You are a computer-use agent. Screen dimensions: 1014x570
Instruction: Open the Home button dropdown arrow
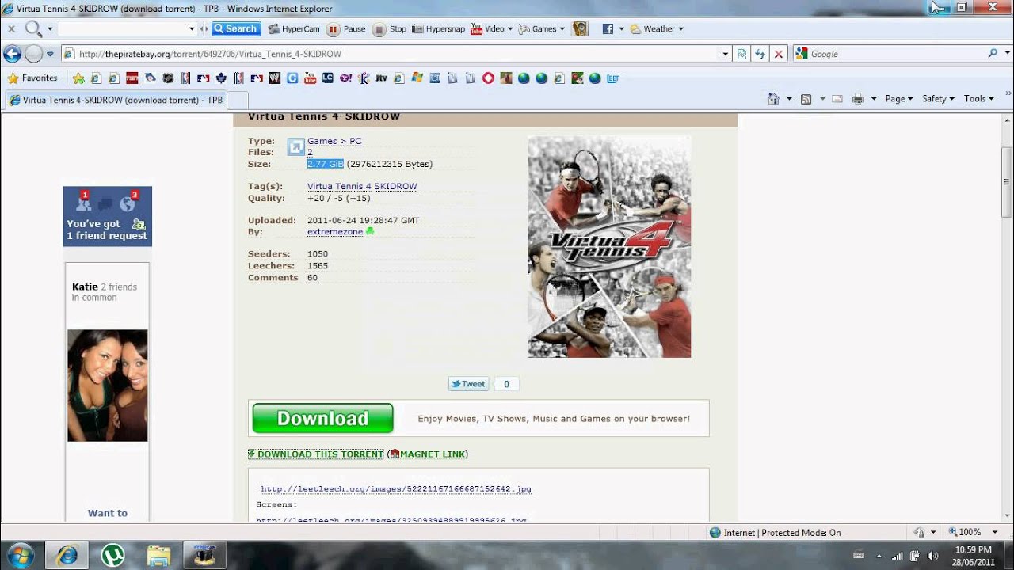click(789, 99)
